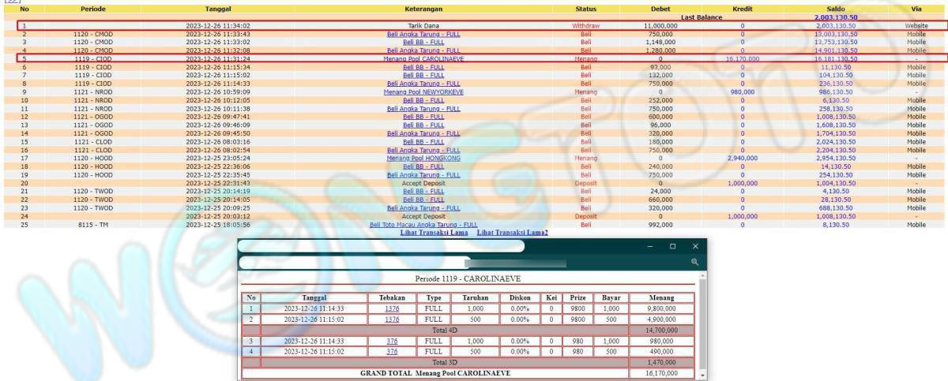This screenshot has width=948, height=381.
Task: Click Tebakan 1376 link in popup row 1
Action: (392, 308)
